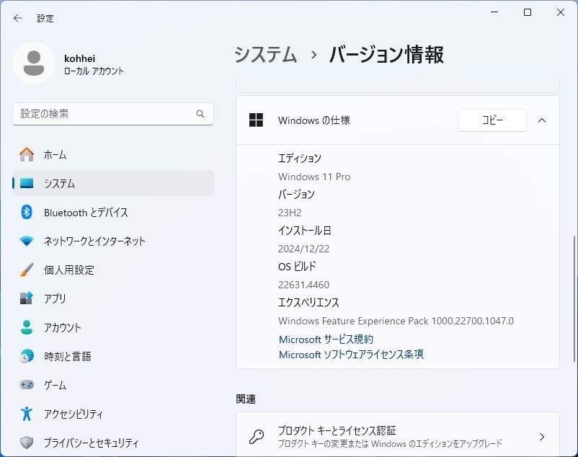Go to 時刻と言語 settings
This screenshot has height=457, width=578.
(67, 356)
